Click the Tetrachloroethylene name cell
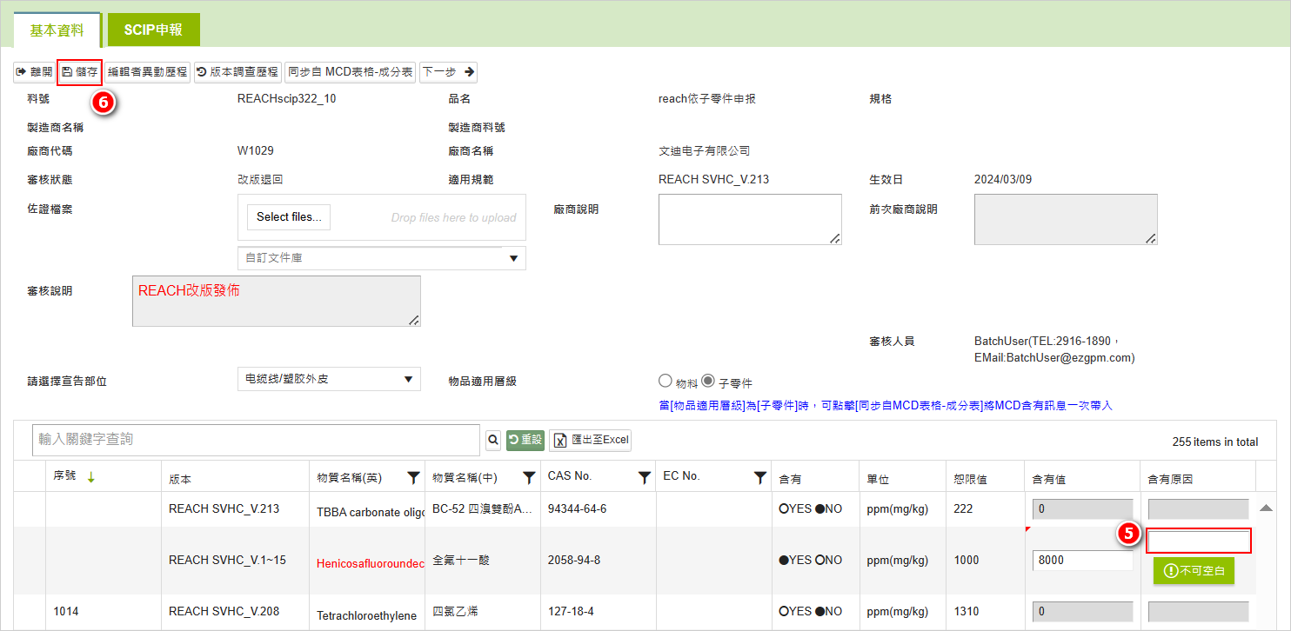Image resolution: width=1291 pixels, height=631 pixels. [x=366, y=615]
